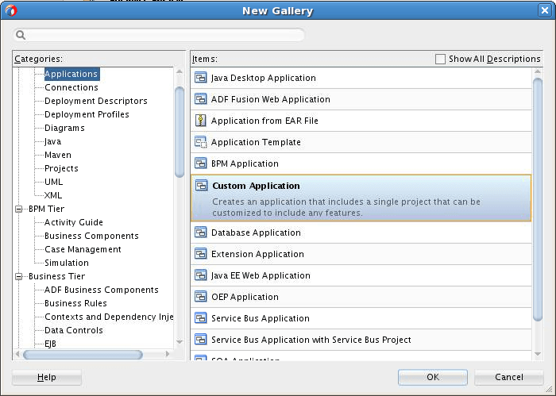
Task: Click the Java EE Web Application icon
Action: click(x=201, y=275)
